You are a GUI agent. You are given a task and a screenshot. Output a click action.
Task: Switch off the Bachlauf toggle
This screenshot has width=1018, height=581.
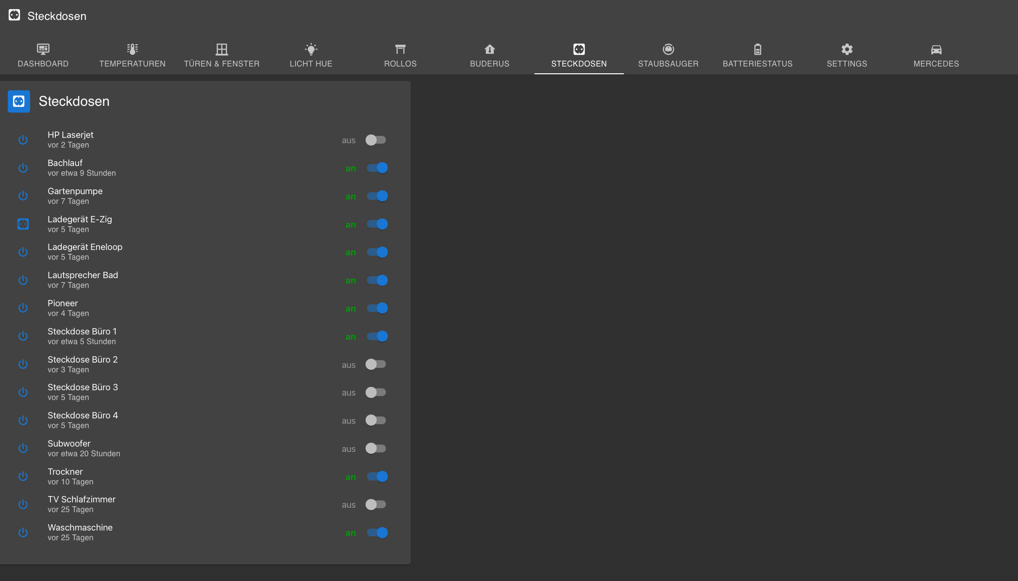377,168
